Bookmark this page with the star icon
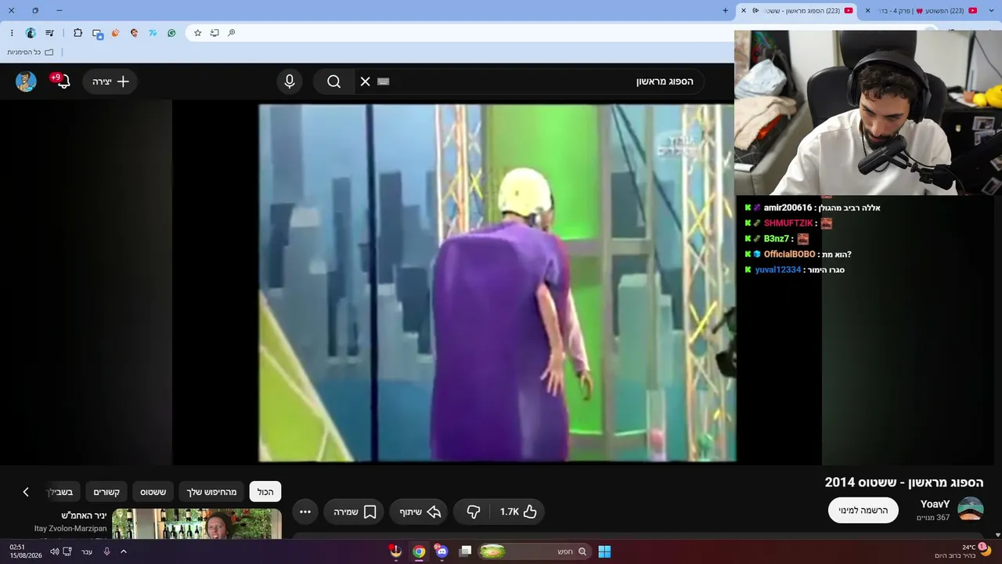 [x=198, y=33]
